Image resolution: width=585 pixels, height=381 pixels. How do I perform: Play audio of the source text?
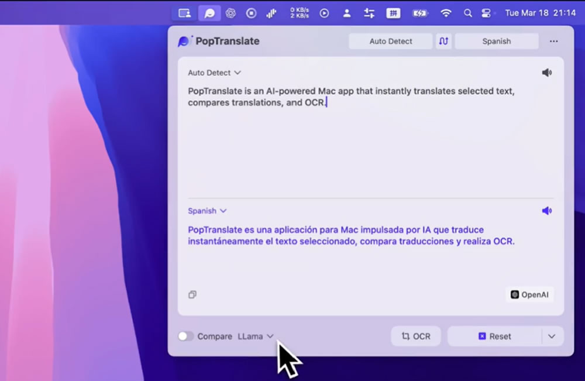[x=546, y=73]
